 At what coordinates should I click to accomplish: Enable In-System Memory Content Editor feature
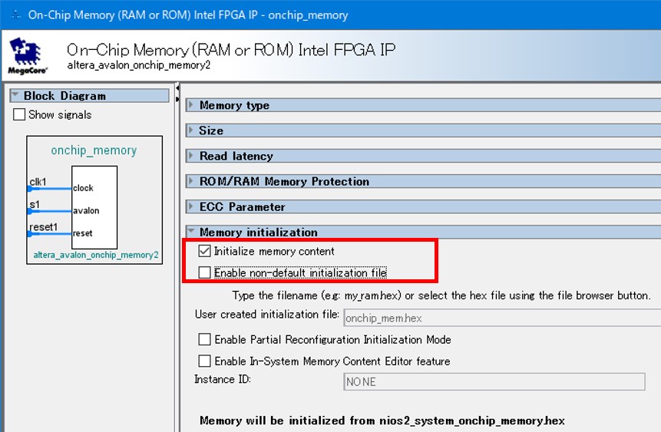204,361
